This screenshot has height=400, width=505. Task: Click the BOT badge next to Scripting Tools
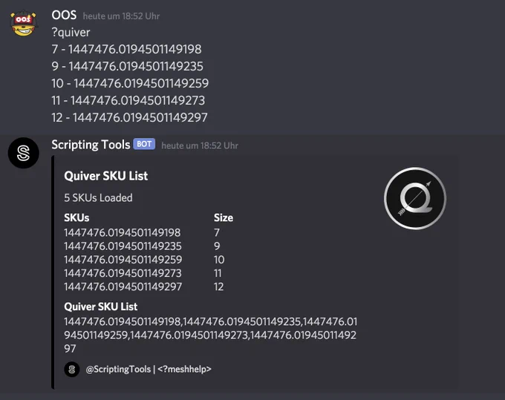pos(144,144)
